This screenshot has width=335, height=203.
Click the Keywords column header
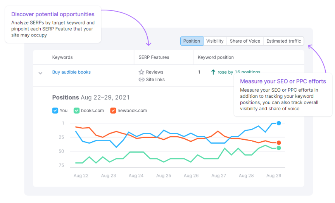click(62, 57)
